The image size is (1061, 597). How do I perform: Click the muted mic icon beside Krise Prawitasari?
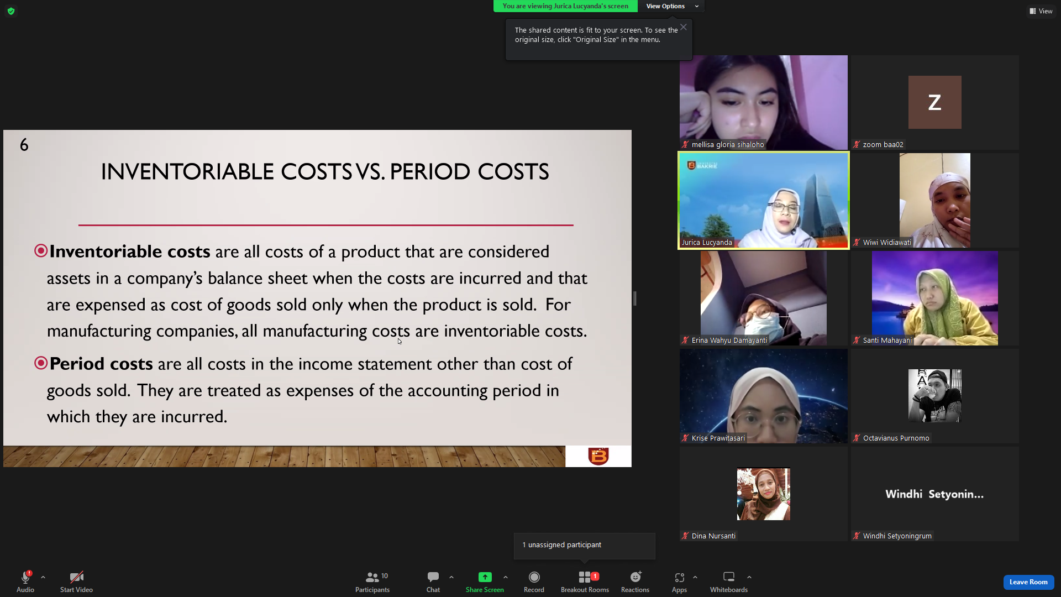[x=685, y=438]
